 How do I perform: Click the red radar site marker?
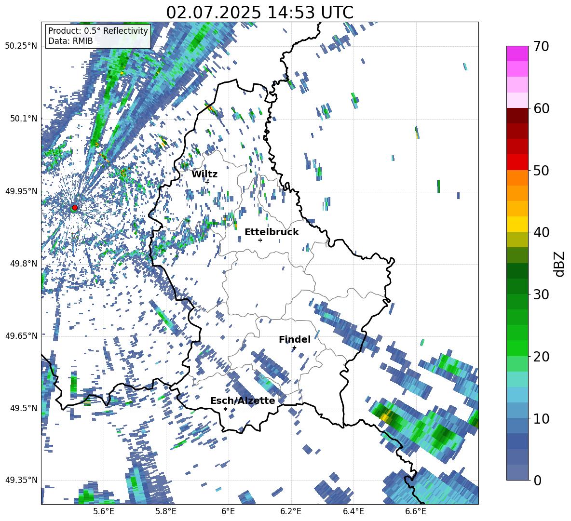tap(75, 208)
